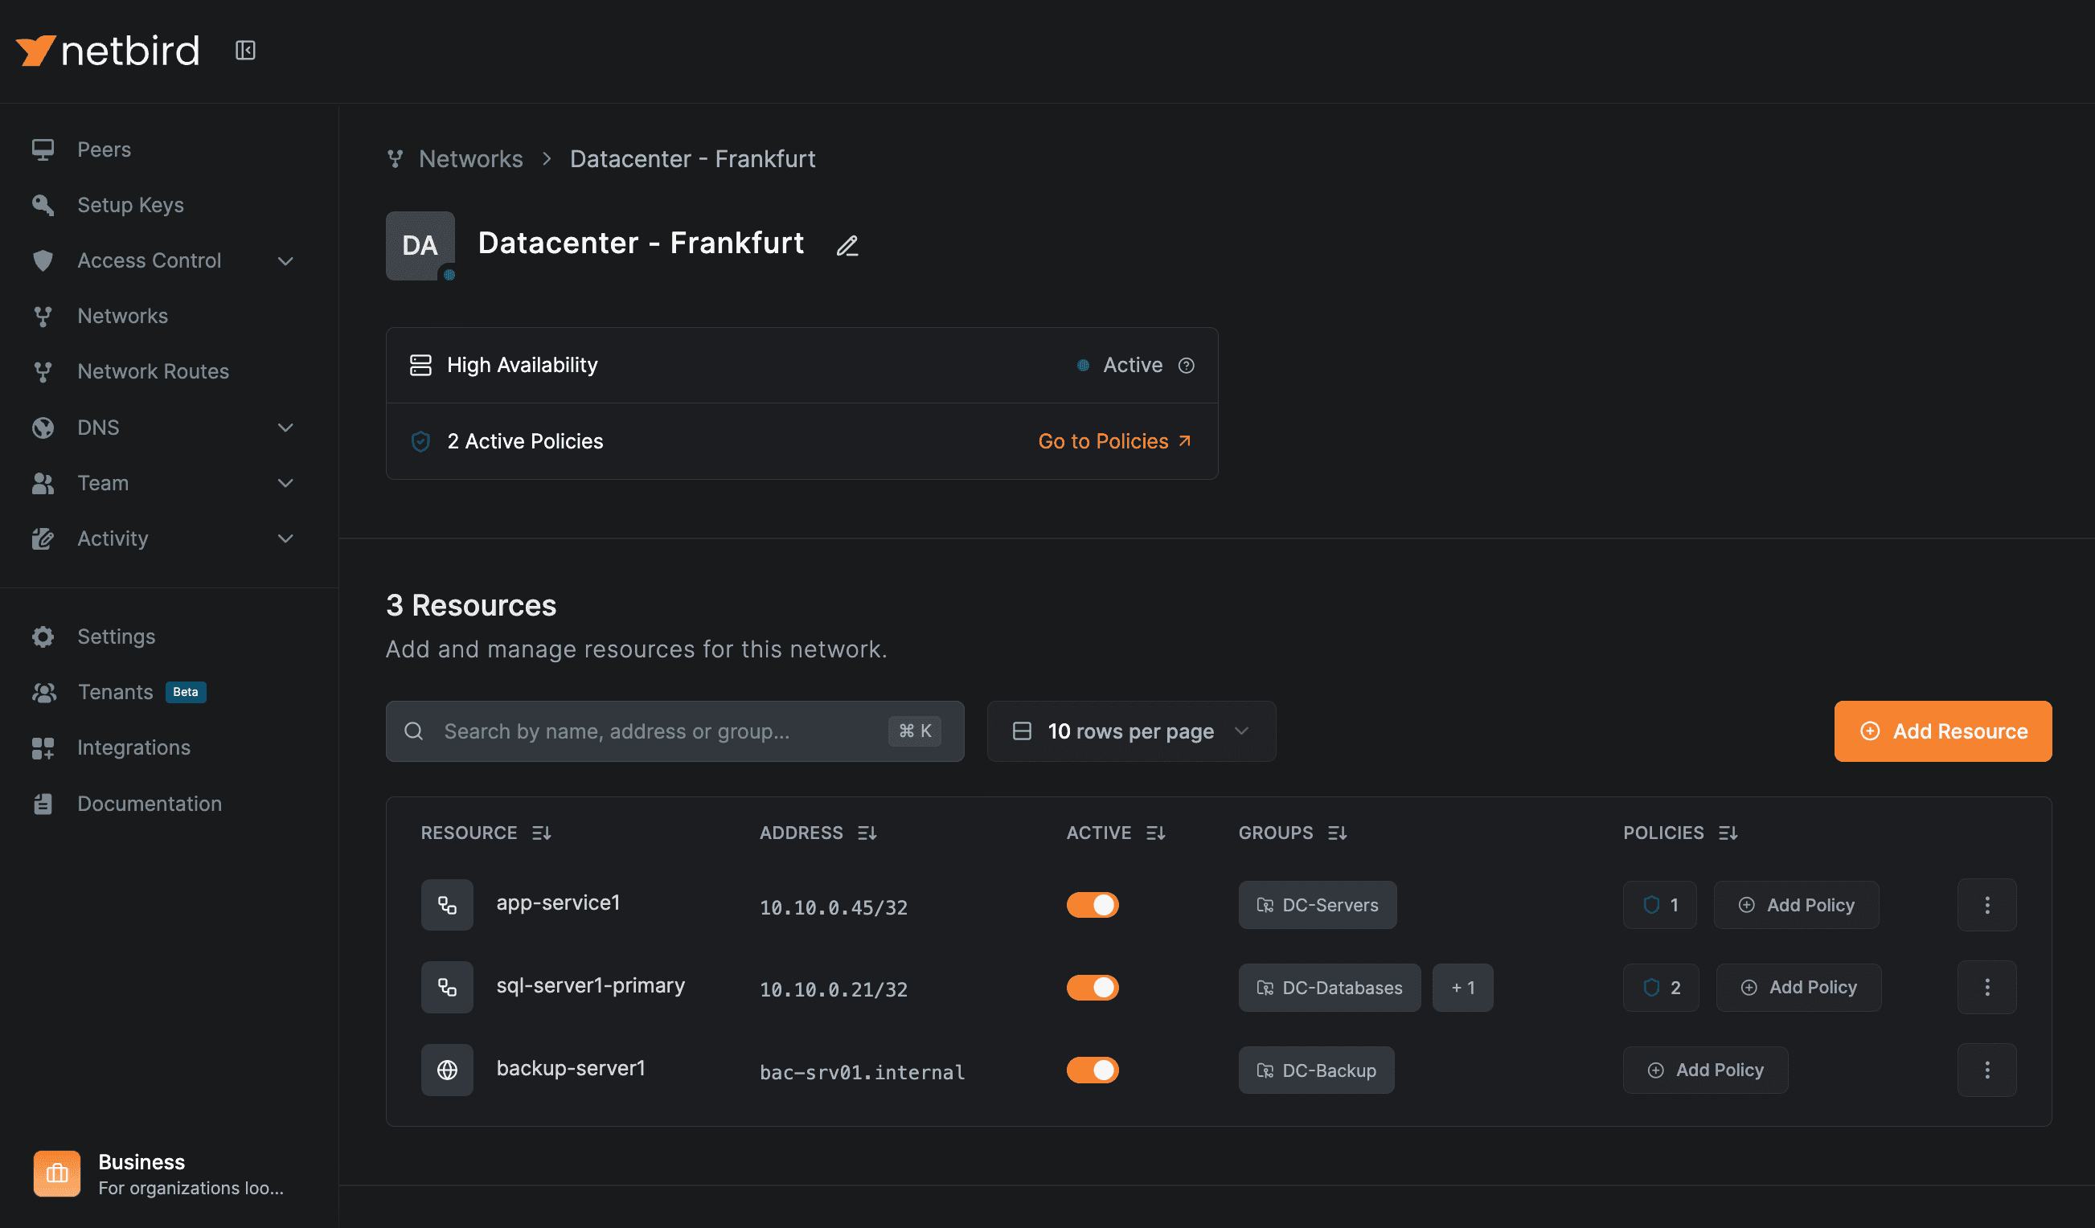
Task: Turn off the sql-server1-primary active switch
Action: [x=1093, y=987]
